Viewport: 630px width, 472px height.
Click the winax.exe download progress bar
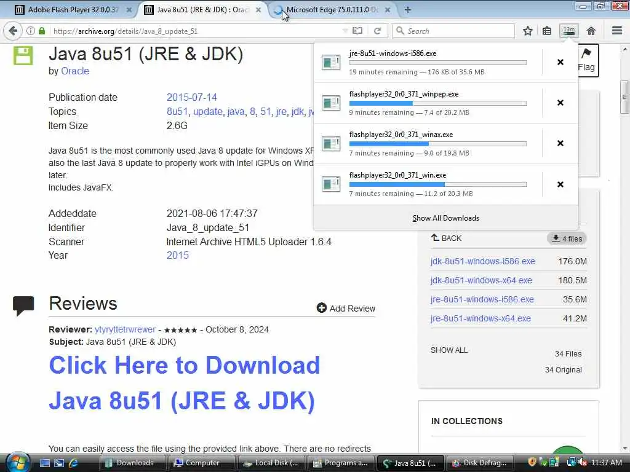coord(438,144)
